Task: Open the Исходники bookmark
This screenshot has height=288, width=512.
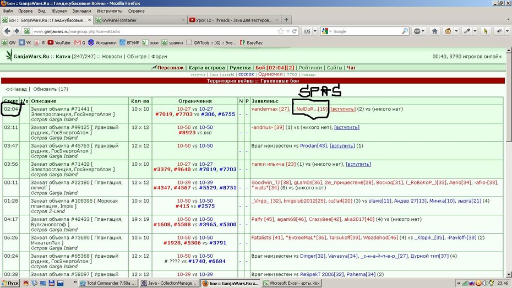Action: (x=102, y=42)
